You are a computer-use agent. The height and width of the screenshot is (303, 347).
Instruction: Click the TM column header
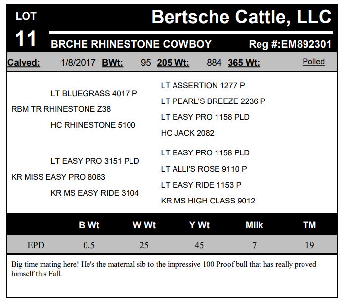309,225
